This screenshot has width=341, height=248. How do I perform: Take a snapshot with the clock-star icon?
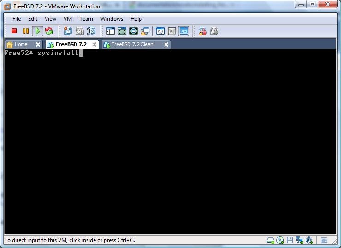coord(68,31)
